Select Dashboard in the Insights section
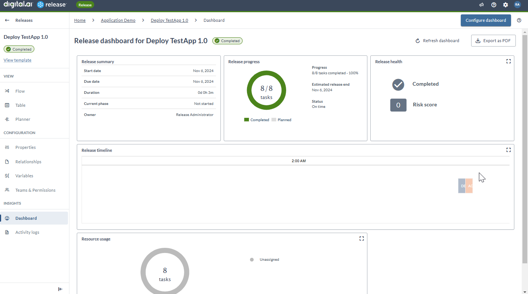This screenshot has height=294, width=528. pyautogui.click(x=34, y=218)
